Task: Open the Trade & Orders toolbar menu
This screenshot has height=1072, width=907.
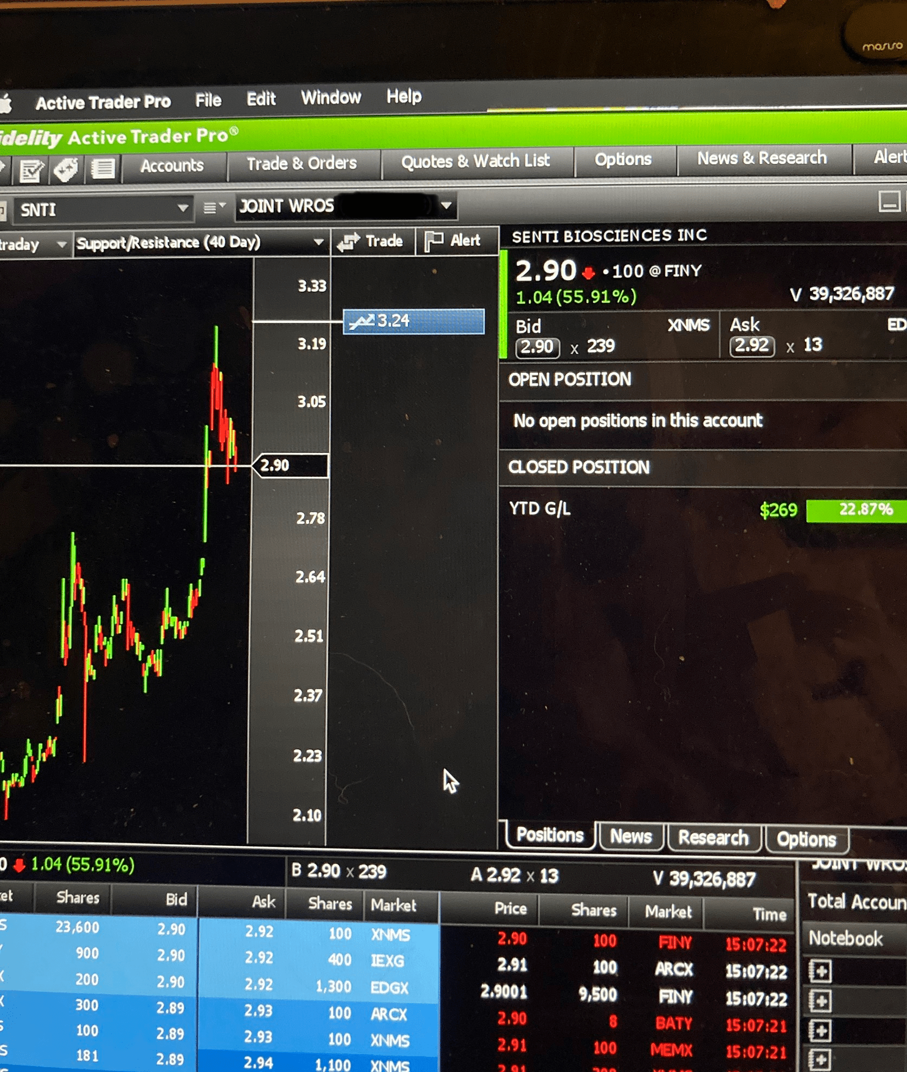Action: (302, 163)
